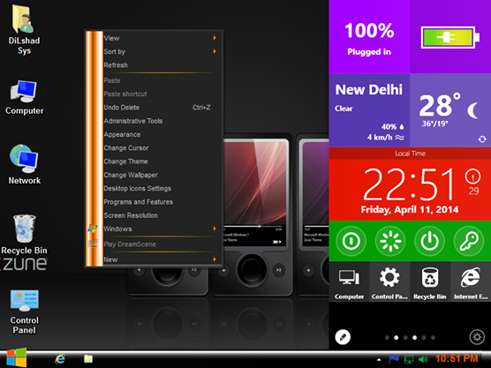Open Desktop Icons Settings from the menu

coord(160,188)
